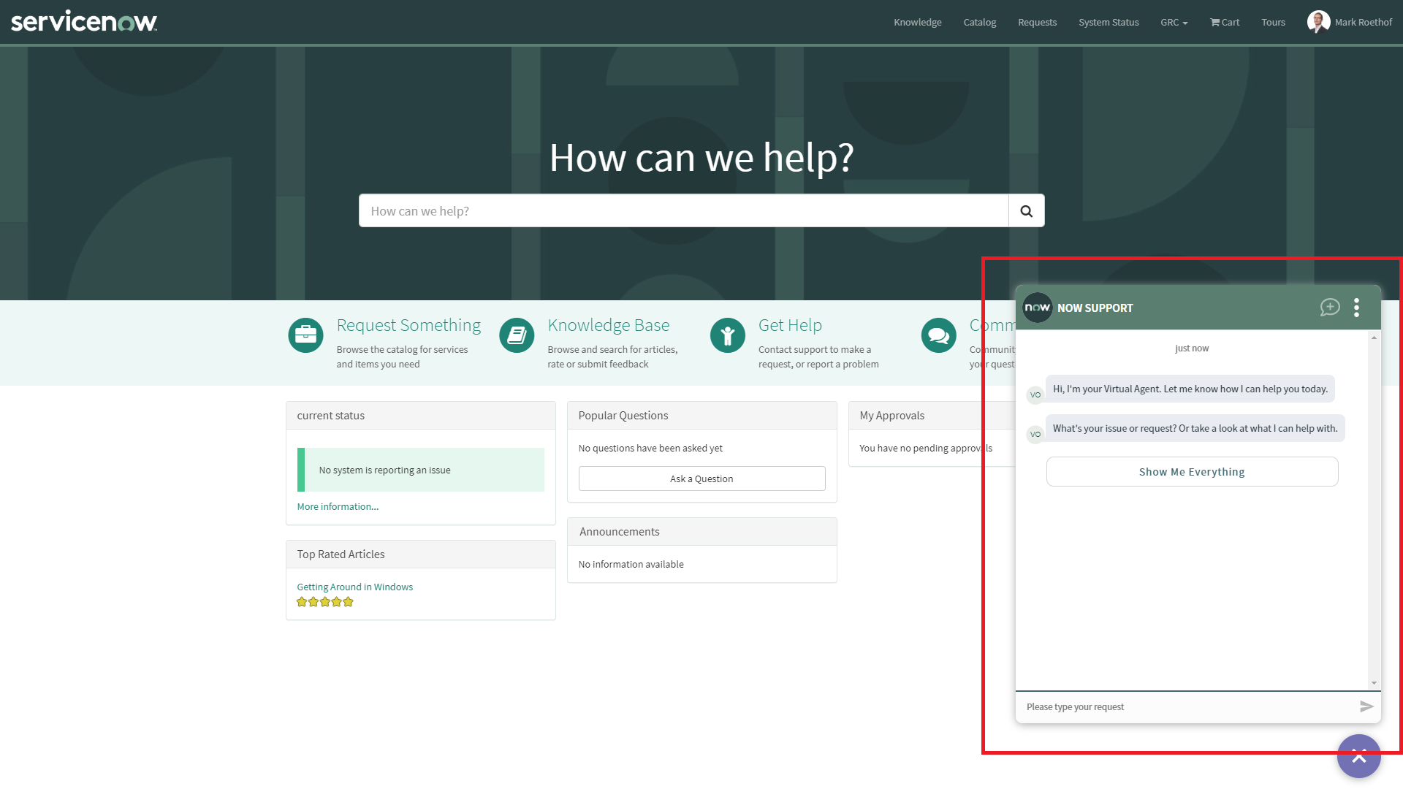Viewport: 1403px width, 789px height.
Task: Click the Please type your request field
Action: point(1169,706)
